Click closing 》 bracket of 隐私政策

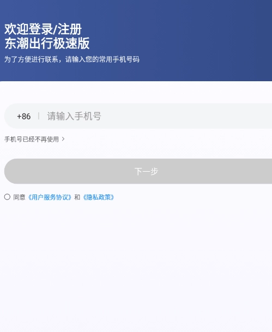113,197
